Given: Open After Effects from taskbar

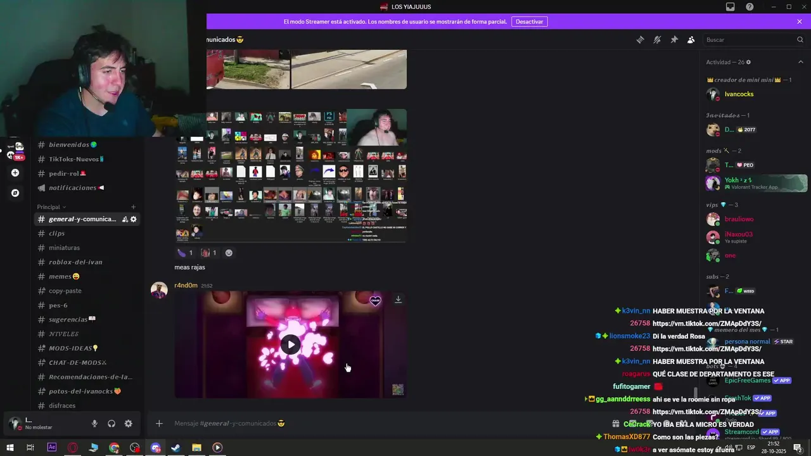Looking at the screenshot, I should (52, 447).
